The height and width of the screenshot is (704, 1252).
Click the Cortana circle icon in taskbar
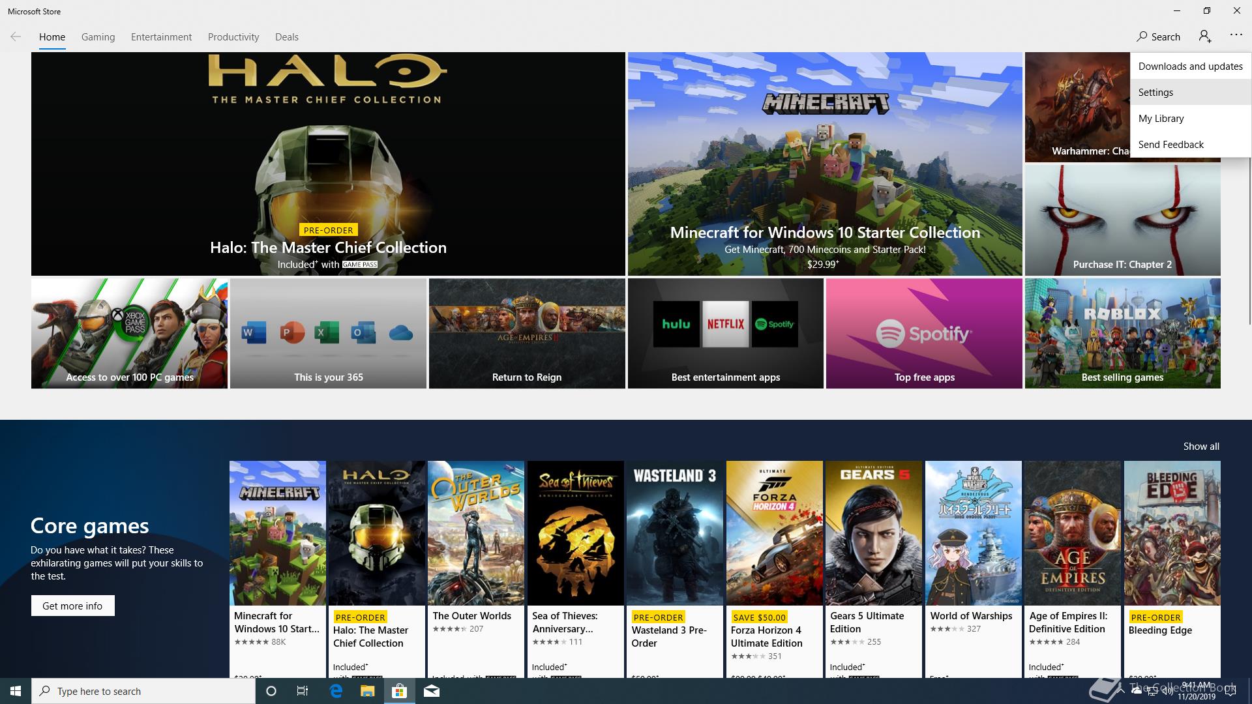(271, 691)
